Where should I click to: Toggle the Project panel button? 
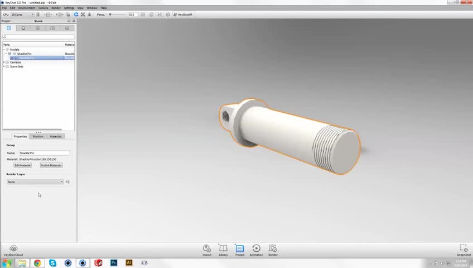tap(240, 250)
